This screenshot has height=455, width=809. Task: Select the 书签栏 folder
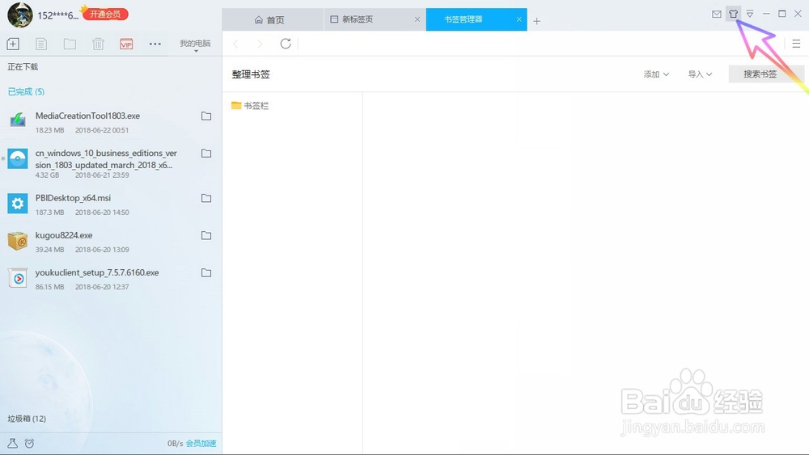tap(250, 106)
